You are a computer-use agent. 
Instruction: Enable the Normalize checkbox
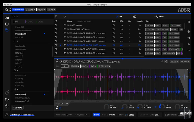166,115
